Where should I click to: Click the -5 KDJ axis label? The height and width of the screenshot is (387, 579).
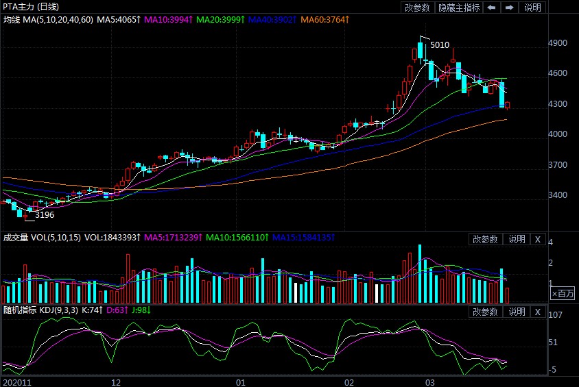tap(552, 370)
